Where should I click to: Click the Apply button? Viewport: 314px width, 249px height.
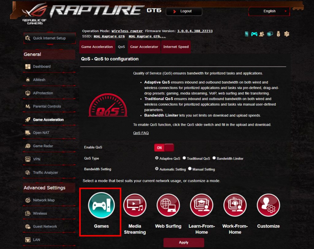click(x=184, y=242)
